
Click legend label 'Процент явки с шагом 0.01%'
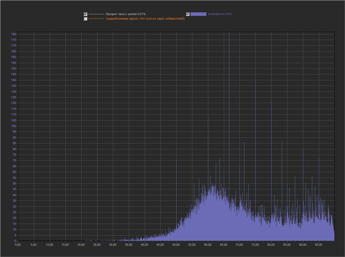coord(126,14)
